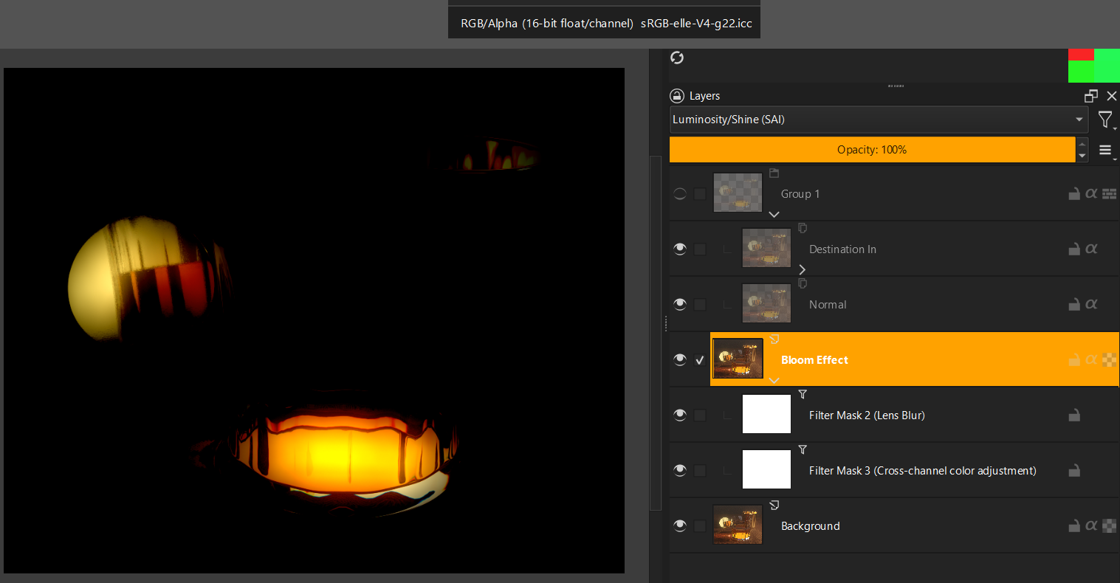Screen dimensions: 1120x583
Task: Float the Layers docker panel
Action: pyautogui.click(x=1090, y=96)
